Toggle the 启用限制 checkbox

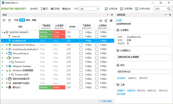click(122, 9)
